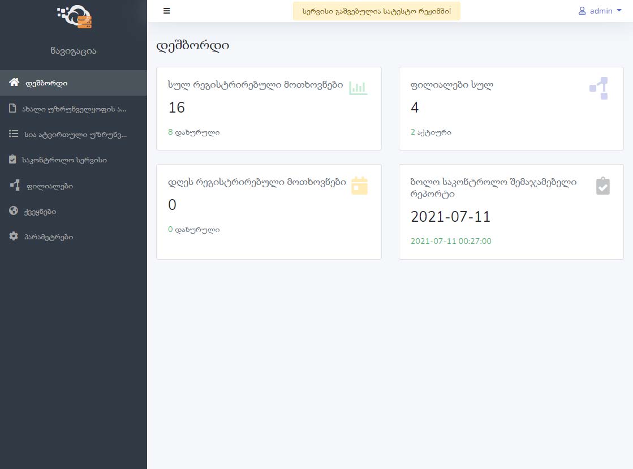
Task: Click the green bar chart card icon
Action: point(358,88)
